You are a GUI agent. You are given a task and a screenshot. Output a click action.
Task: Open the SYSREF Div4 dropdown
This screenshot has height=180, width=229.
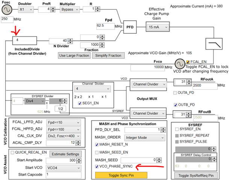point(35,101)
